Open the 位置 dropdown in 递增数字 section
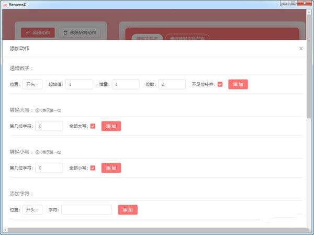Image resolution: width=314 pixels, height=235 pixels. click(32, 84)
